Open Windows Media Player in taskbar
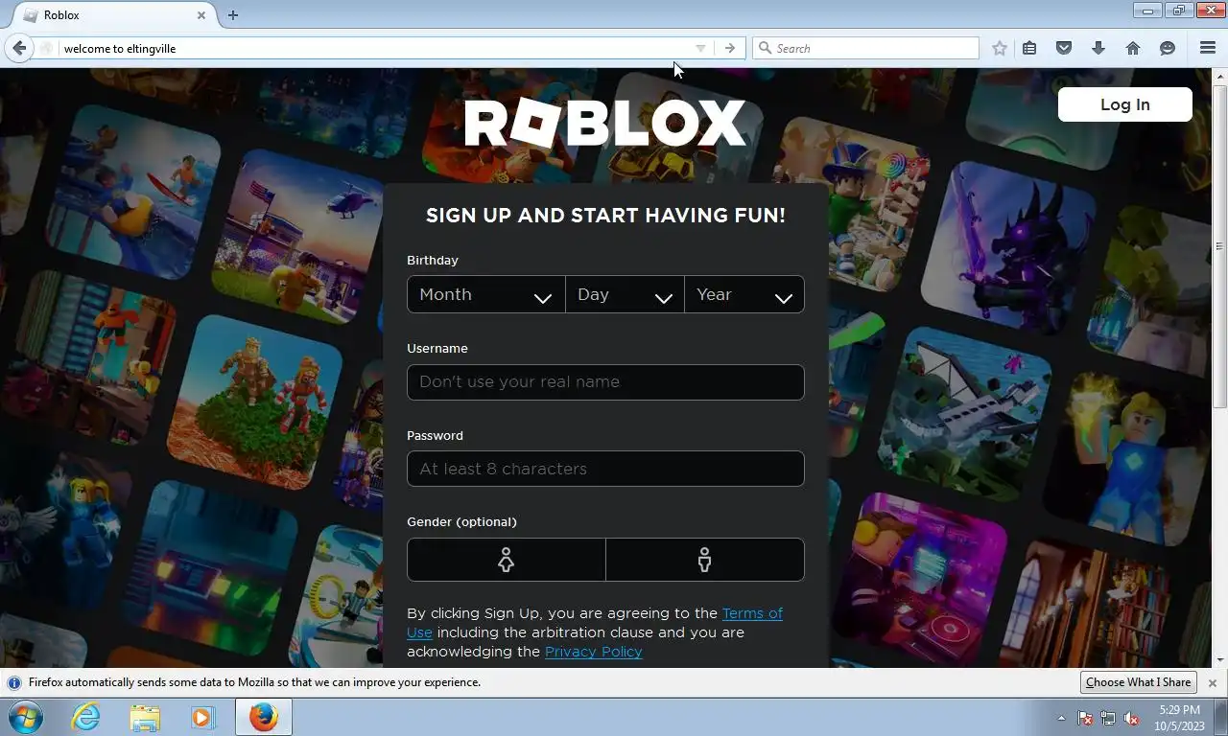 (x=202, y=717)
